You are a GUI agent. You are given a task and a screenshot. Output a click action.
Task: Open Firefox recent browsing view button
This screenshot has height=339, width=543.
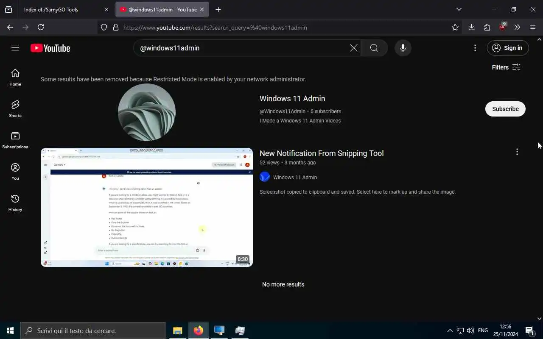[x=8, y=9]
